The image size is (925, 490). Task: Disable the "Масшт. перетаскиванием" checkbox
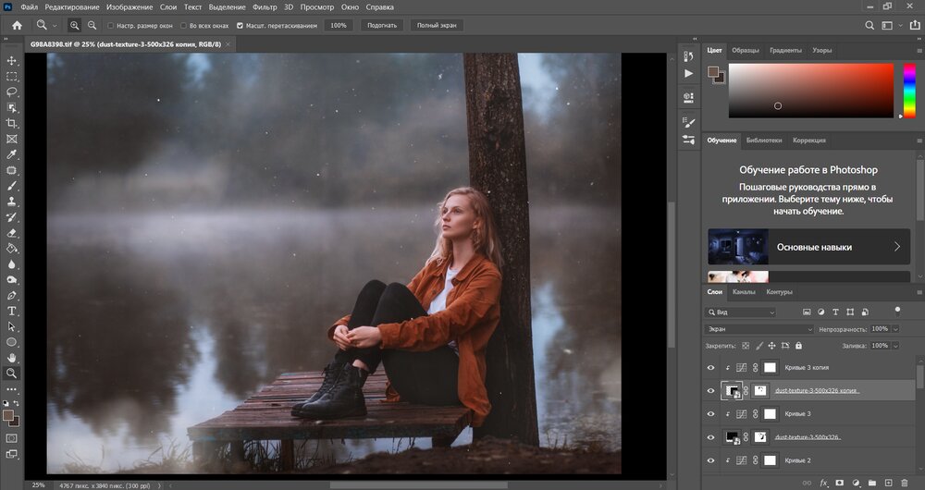pyautogui.click(x=240, y=26)
